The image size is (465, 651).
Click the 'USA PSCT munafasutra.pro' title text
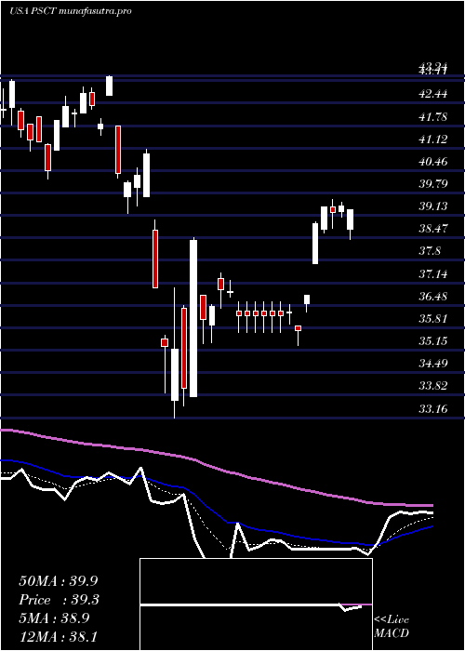[x=70, y=11]
